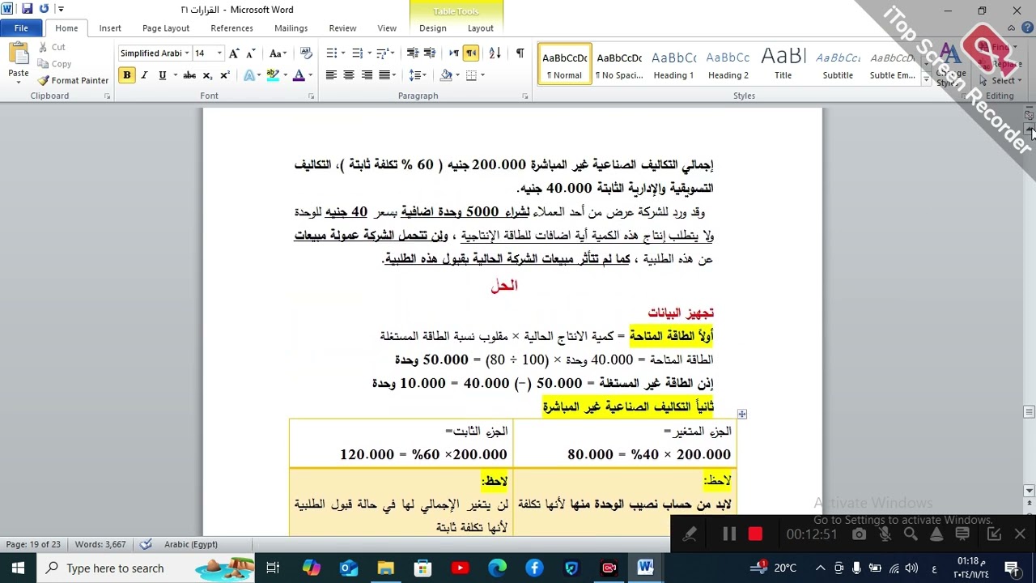Switch to the Mailings tab
The height and width of the screenshot is (583, 1036).
(x=291, y=28)
